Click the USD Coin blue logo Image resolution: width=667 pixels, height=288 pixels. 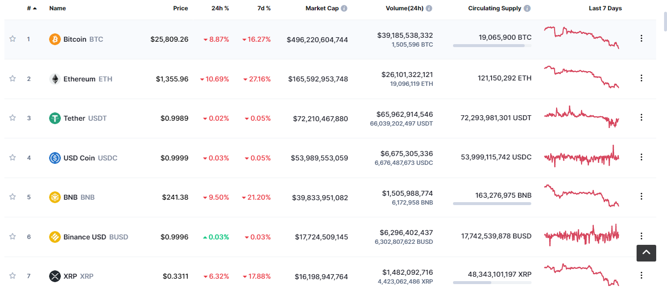[x=55, y=158]
